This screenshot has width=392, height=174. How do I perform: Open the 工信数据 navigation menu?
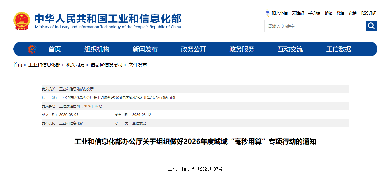[x=339, y=49]
